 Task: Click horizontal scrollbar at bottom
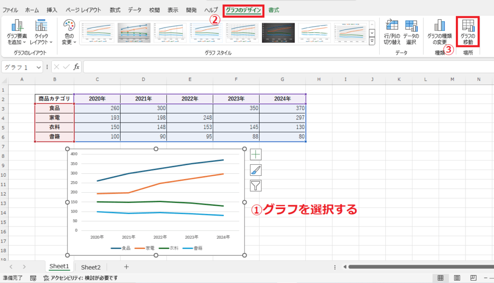point(421,267)
